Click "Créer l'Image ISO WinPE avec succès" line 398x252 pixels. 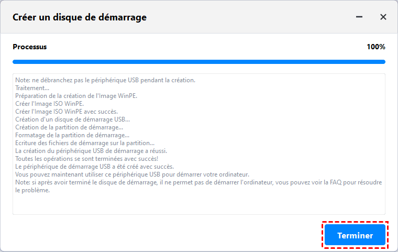tap(67, 112)
